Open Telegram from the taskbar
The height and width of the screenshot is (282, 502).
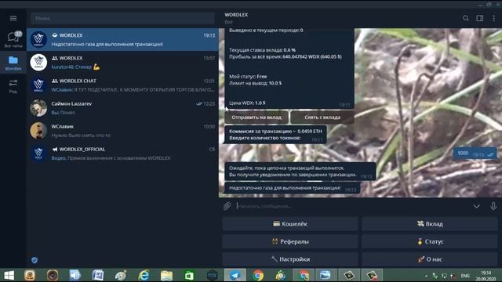[x=235, y=275]
